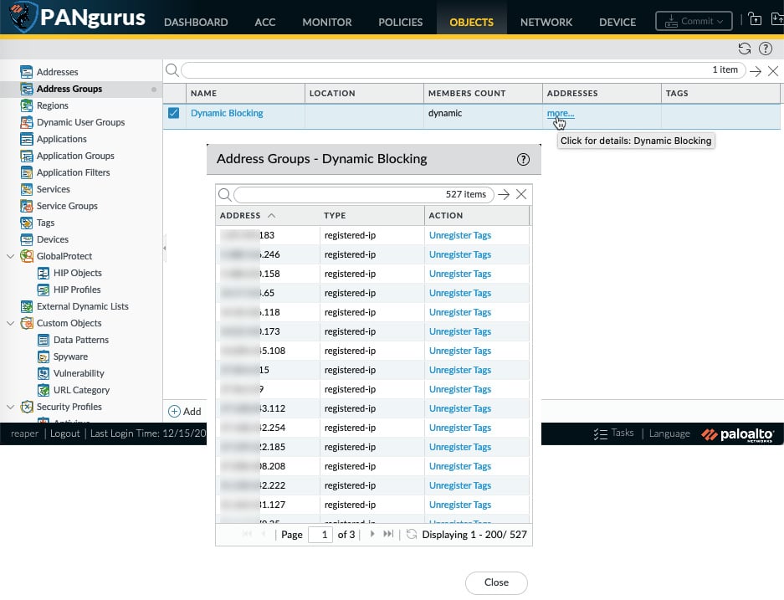Open Dynamic User Groups icon
The height and width of the screenshot is (600, 784).
[27, 122]
